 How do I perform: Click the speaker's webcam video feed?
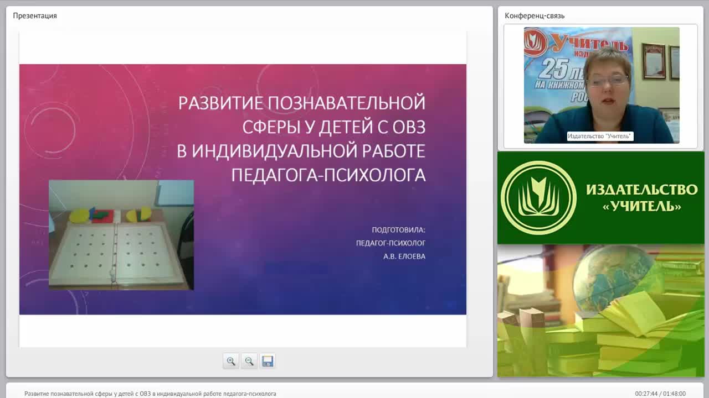point(602,85)
